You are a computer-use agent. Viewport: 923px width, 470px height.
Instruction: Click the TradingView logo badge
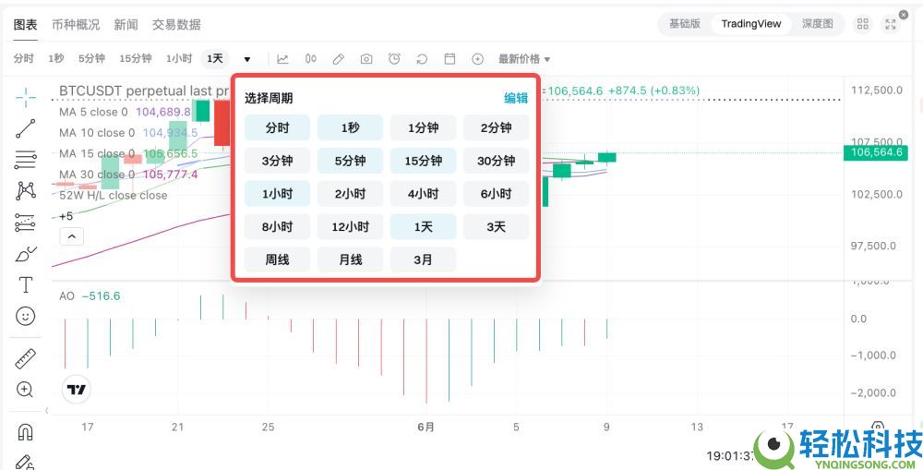coord(76,390)
